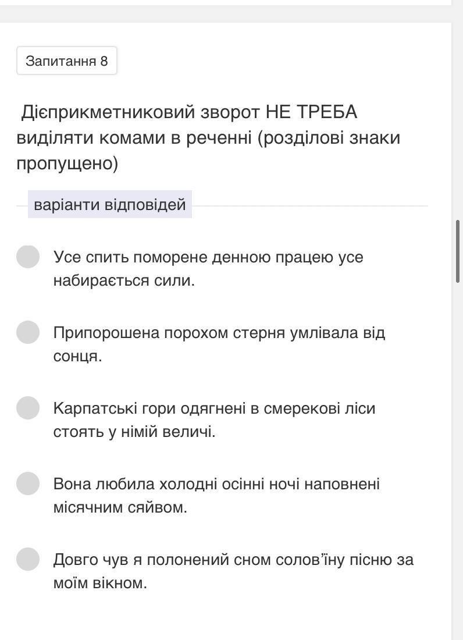Choose the "Припорошена порохом стерня" radio button
This screenshot has width=463, height=640.
pos(28,332)
